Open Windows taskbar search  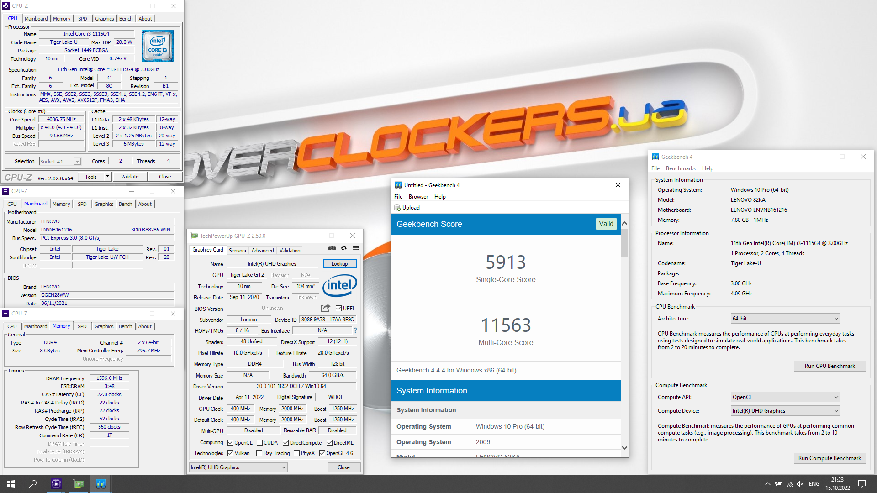(33, 484)
